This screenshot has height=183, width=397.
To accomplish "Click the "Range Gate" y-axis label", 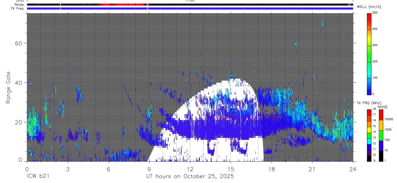I will (x=9, y=87).
